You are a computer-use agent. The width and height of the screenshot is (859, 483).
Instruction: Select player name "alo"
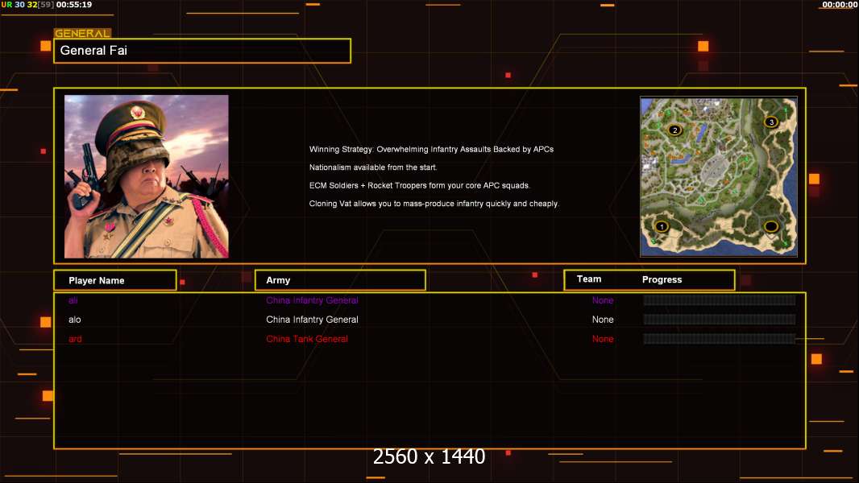point(74,320)
